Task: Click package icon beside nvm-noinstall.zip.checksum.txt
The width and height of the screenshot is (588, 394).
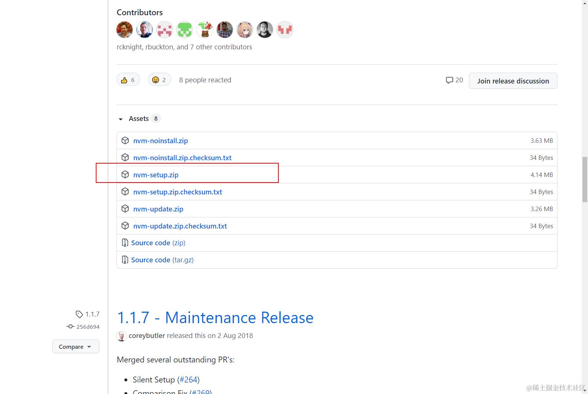Action: coord(125,157)
